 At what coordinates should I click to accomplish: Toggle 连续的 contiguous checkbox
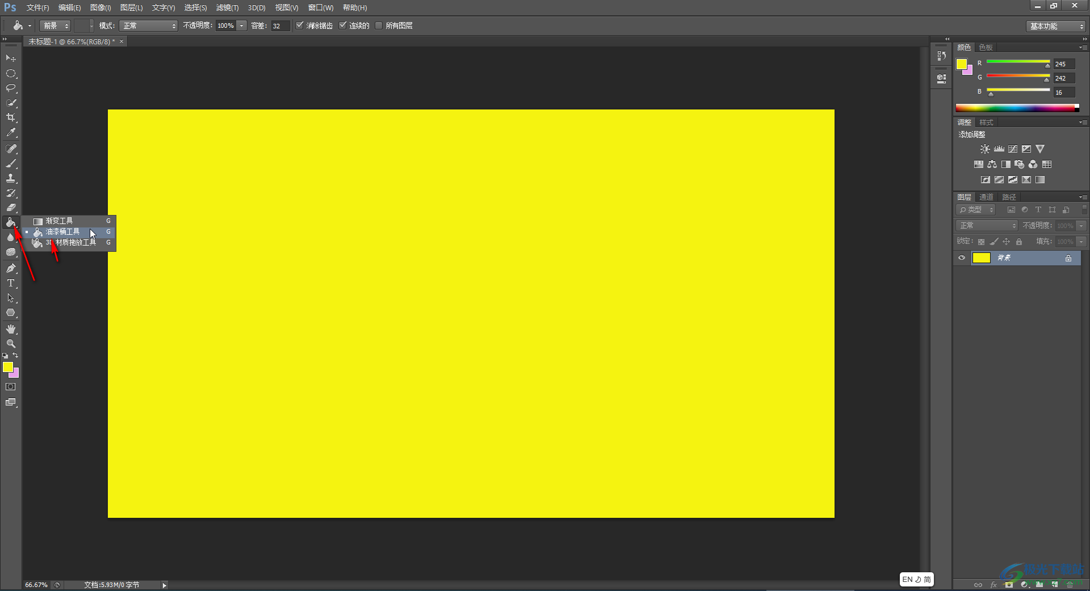click(x=343, y=26)
